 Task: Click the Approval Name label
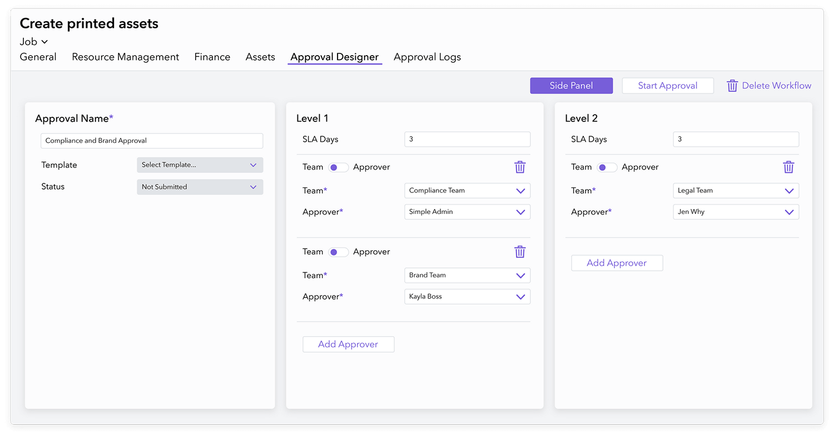74,118
